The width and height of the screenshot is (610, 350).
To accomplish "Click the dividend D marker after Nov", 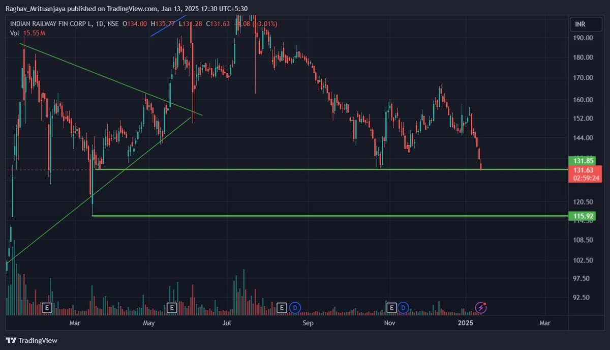I will (404, 307).
